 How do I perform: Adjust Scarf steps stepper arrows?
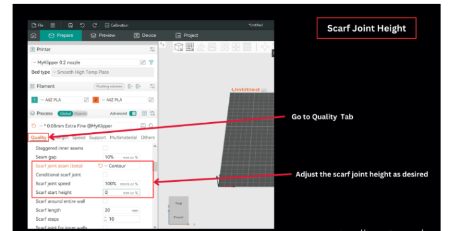[x=105, y=219]
